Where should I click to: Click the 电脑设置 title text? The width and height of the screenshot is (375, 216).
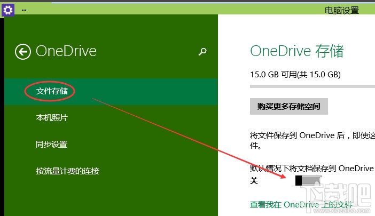tap(342, 11)
